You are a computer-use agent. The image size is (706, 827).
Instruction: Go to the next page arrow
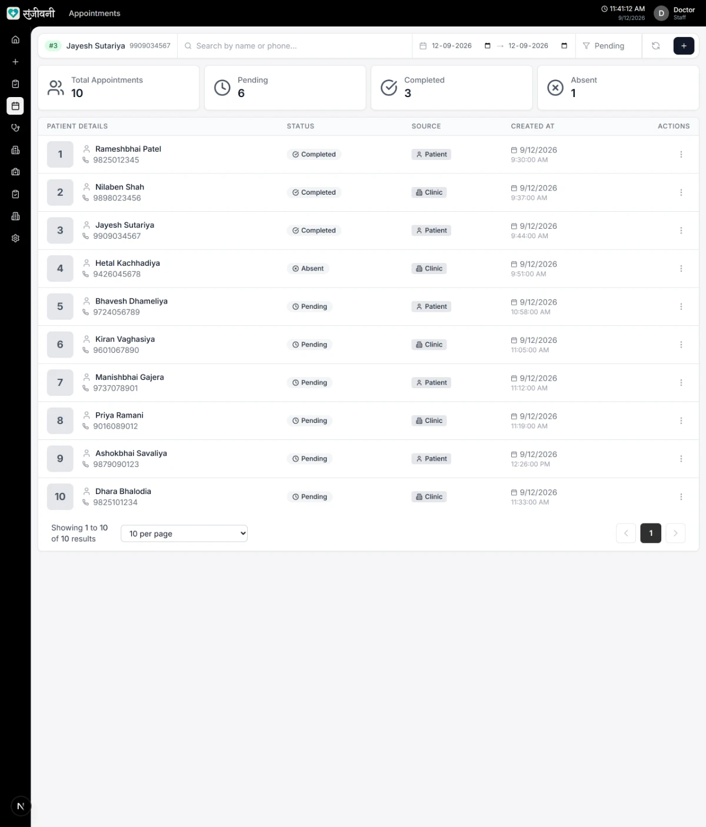(675, 533)
